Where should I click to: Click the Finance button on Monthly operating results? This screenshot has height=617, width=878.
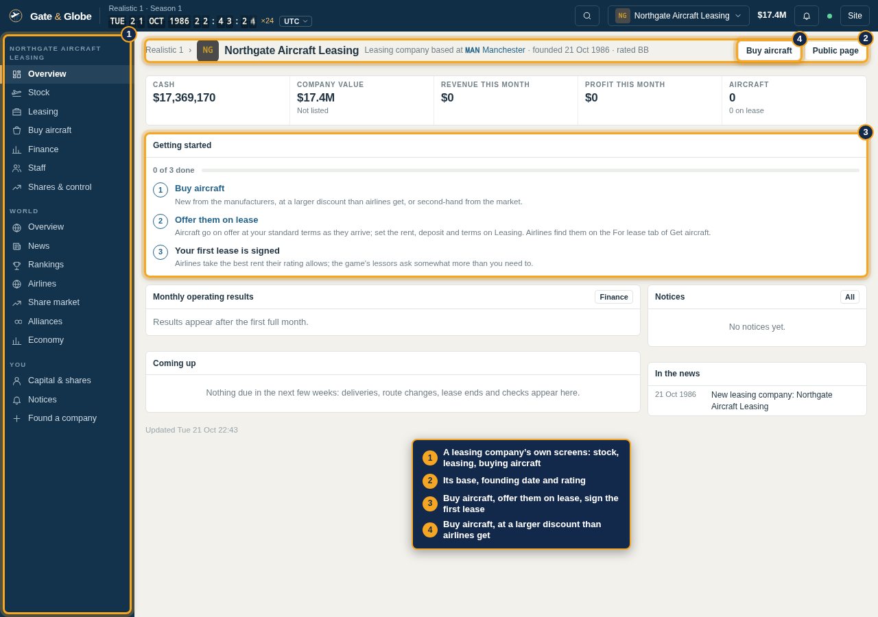coord(614,297)
